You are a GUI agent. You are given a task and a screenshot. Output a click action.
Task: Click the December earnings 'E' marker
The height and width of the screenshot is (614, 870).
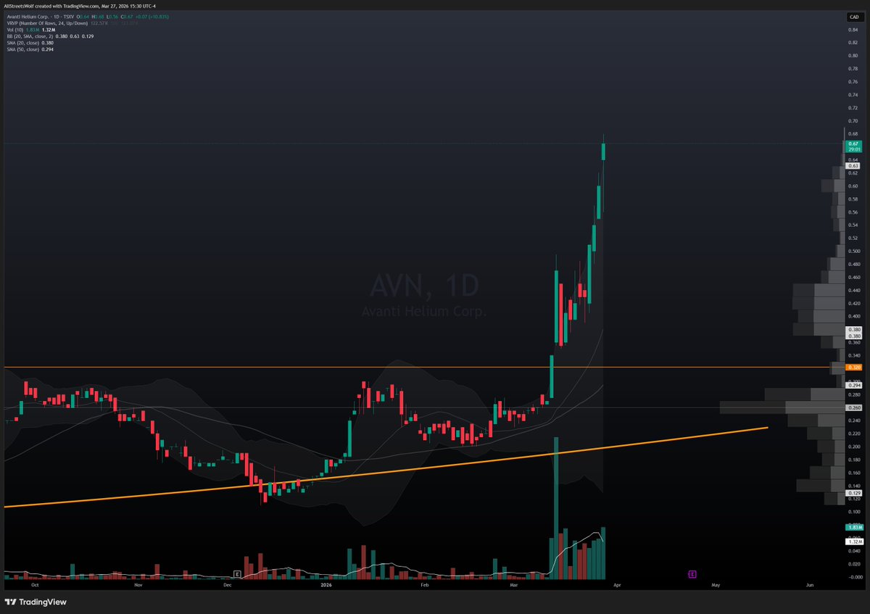click(236, 573)
